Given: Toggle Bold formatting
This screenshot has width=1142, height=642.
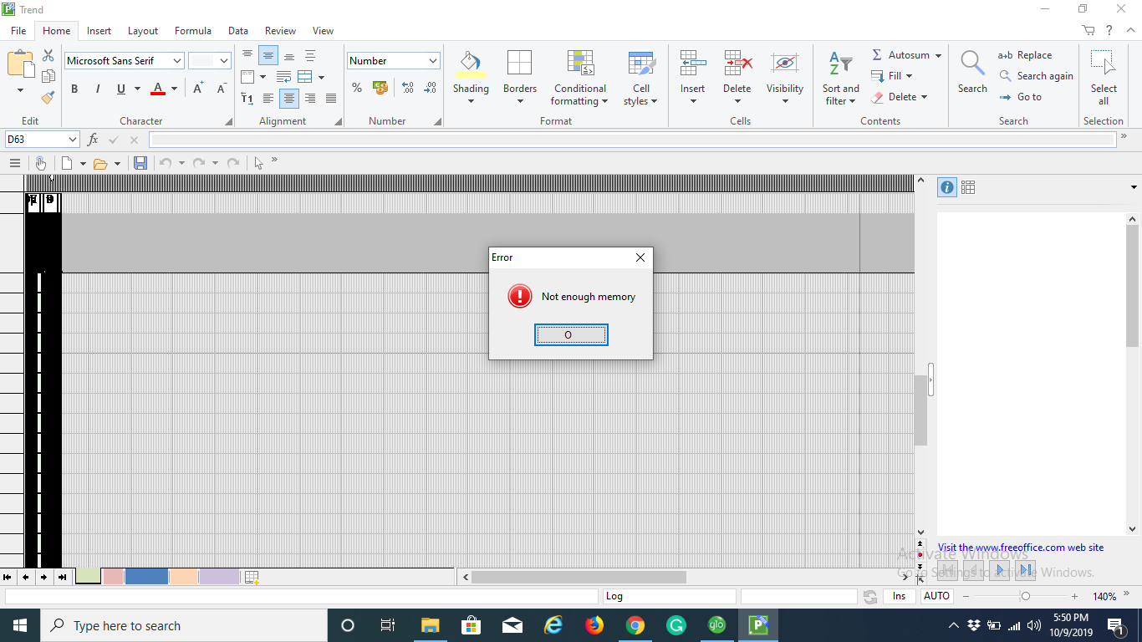Looking at the screenshot, I should coord(74,89).
